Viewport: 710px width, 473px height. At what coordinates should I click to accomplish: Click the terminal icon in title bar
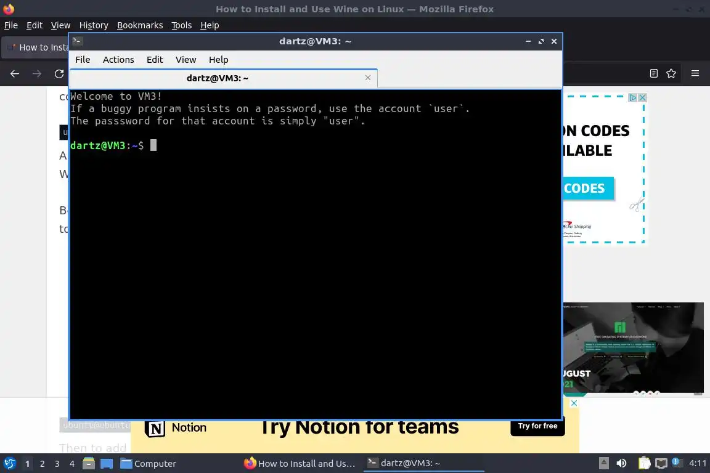pyautogui.click(x=78, y=41)
